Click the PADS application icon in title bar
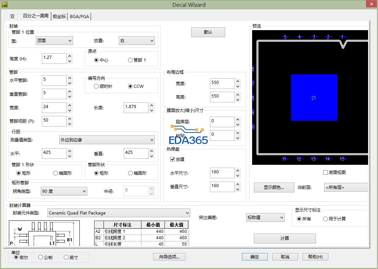378x269 pixels. (x=5, y=5)
